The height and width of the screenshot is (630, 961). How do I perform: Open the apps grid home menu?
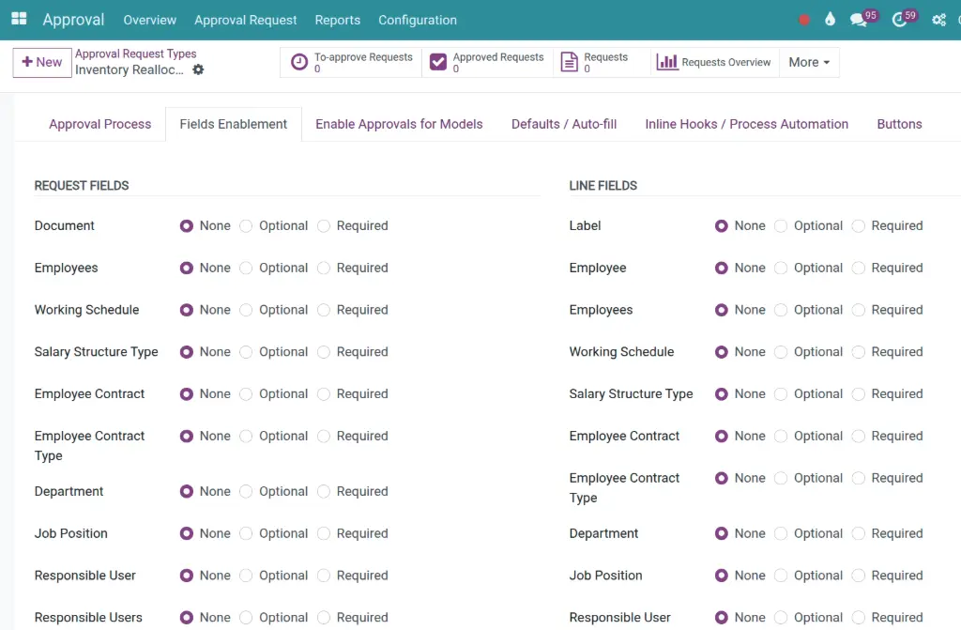[19, 19]
